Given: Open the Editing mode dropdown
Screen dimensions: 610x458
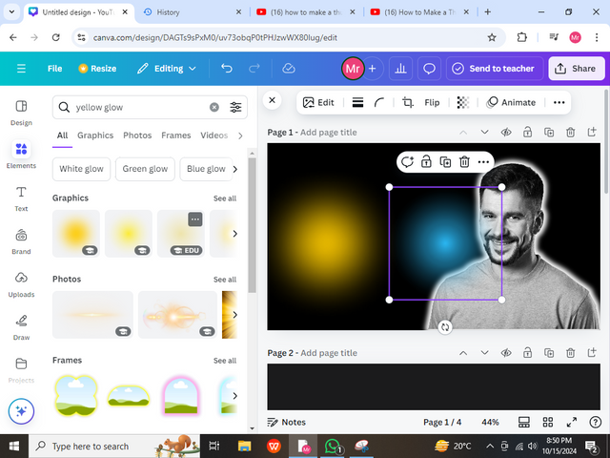Looking at the screenshot, I should pyautogui.click(x=166, y=69).
